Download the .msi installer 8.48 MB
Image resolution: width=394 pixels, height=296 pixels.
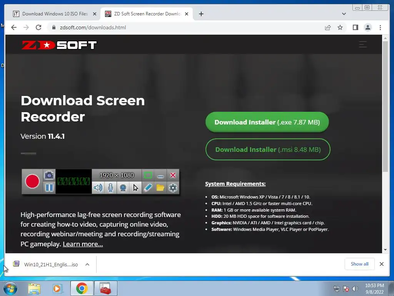pyautogui.click(x=268, y=149)
